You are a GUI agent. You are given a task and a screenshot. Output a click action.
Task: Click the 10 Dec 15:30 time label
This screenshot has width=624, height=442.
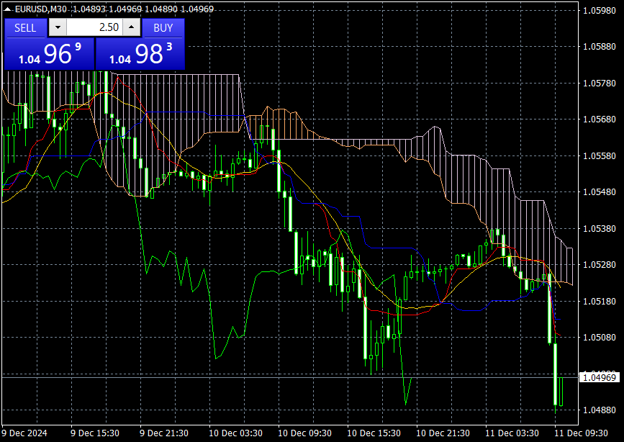point(374,433)
